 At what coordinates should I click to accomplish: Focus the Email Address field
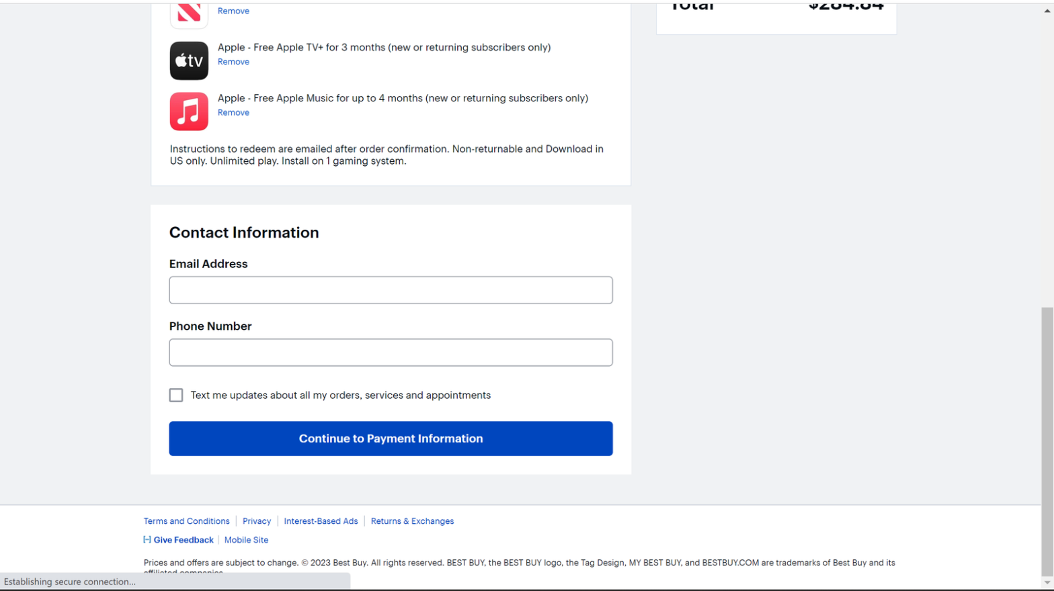(391, 290)
